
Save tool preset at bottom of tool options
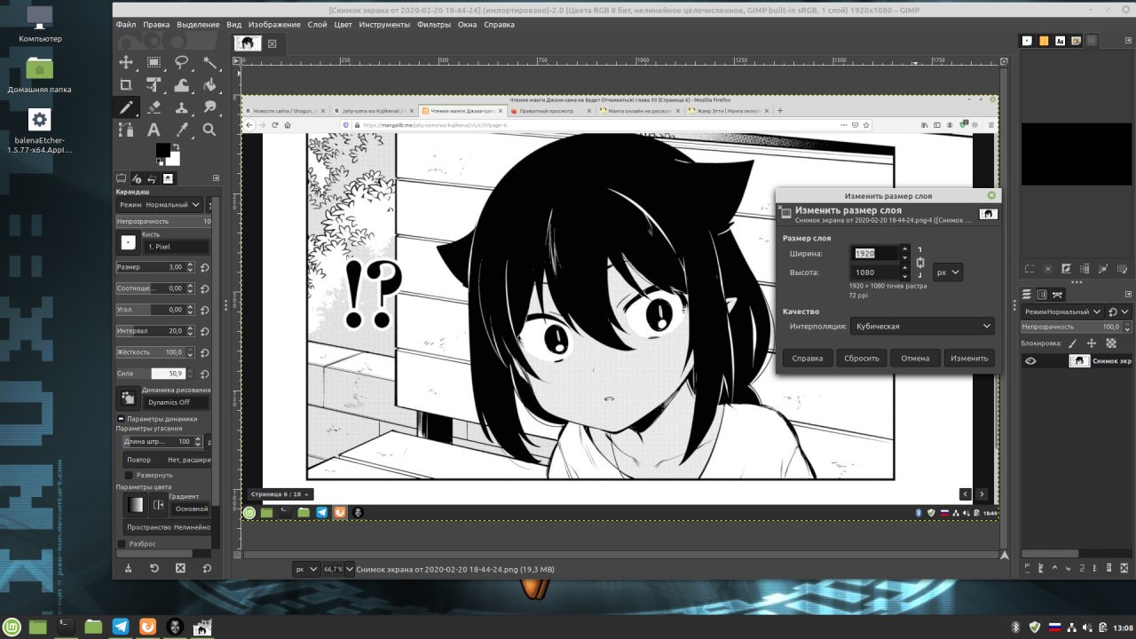(x=128, y=568)
